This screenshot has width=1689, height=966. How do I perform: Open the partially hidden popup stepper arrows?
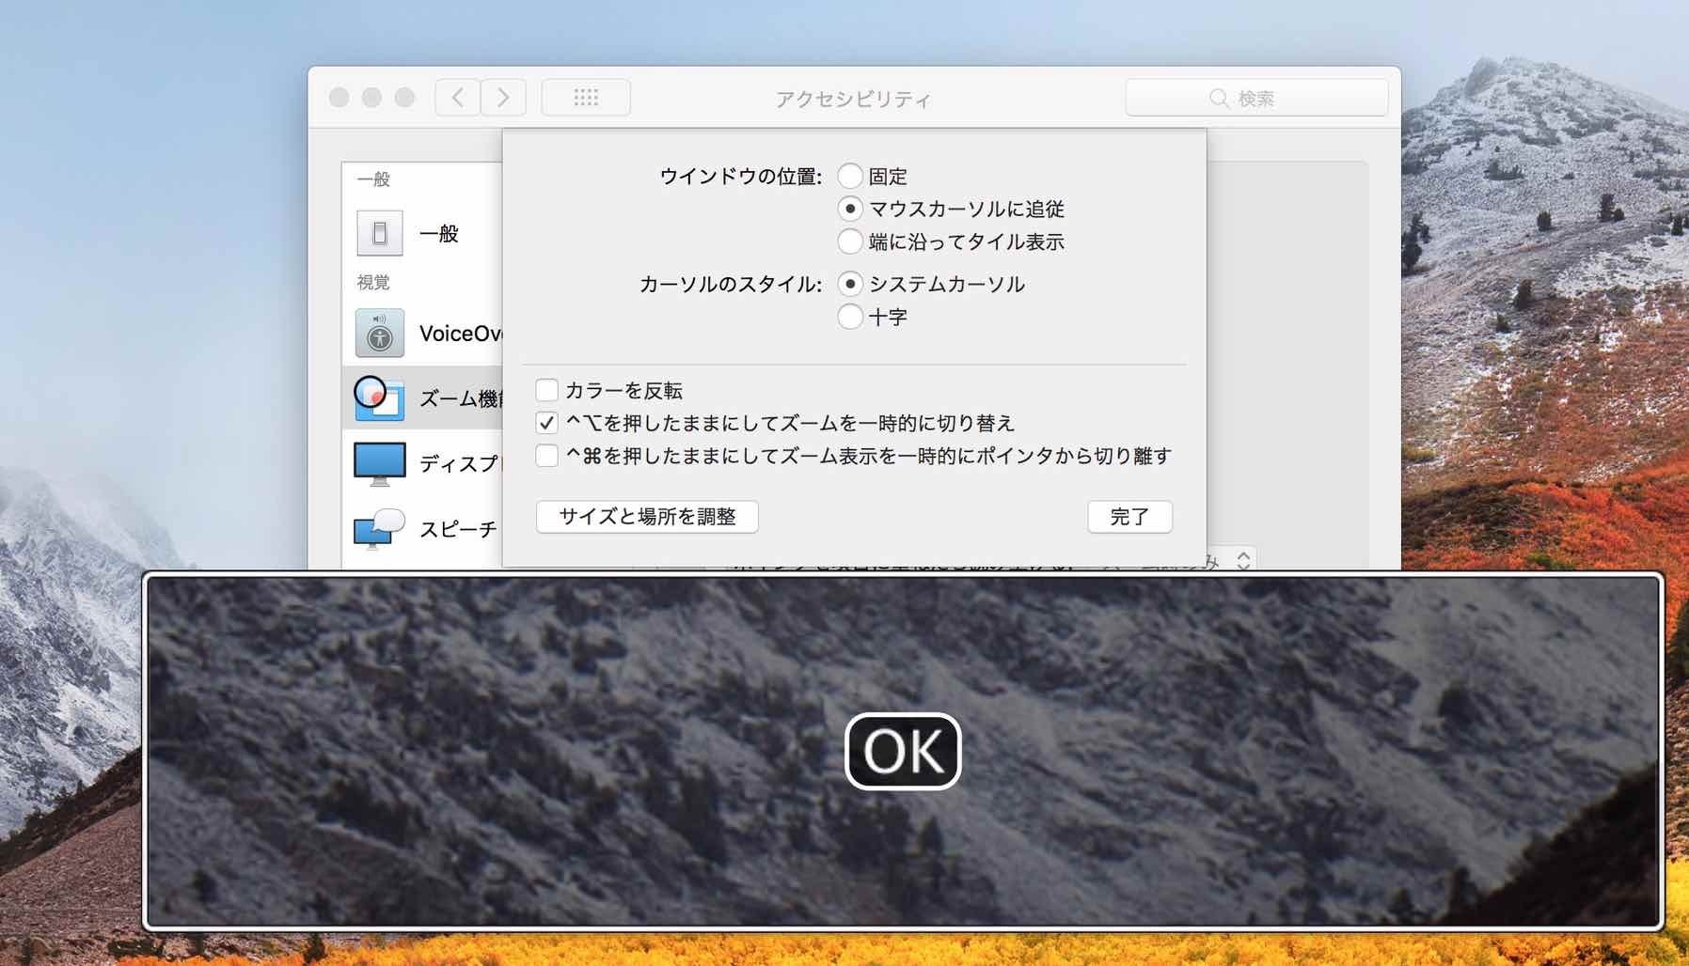pos(1243,560)
